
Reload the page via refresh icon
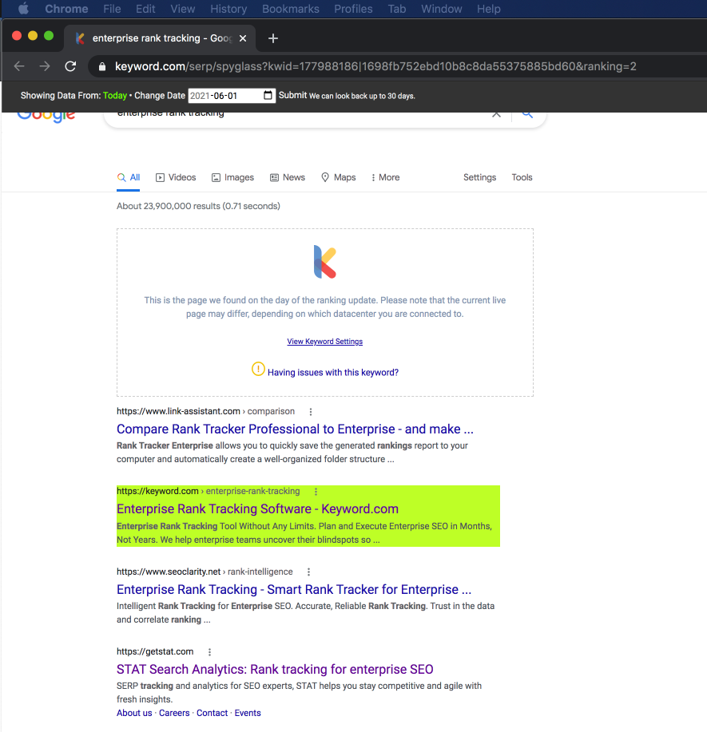pos(70,66)
